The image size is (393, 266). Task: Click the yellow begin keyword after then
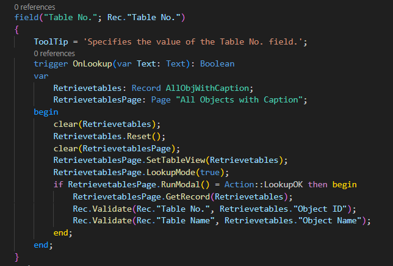coord(344,184)
